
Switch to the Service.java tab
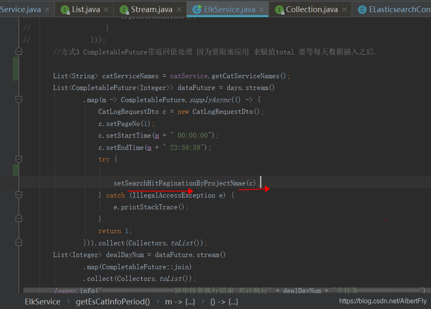pyautogui.click(x=21, y=8)
